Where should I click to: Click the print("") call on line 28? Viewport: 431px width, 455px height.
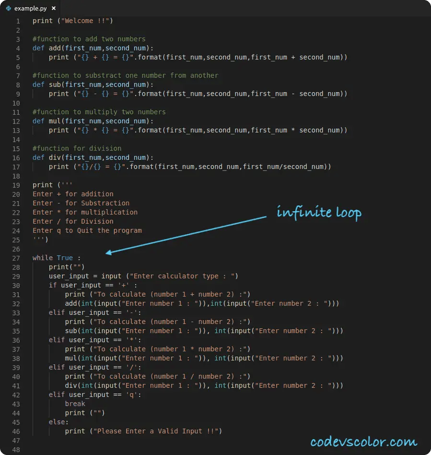67,267
